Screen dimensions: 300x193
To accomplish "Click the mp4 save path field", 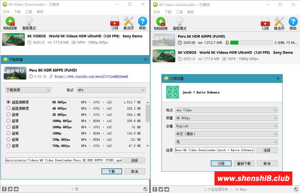I will [x=64, y=160].
